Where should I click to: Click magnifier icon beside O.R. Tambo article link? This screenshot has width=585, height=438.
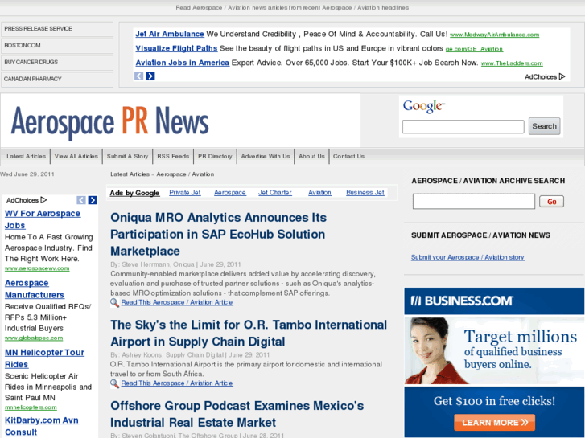click(x=114, y=383)
